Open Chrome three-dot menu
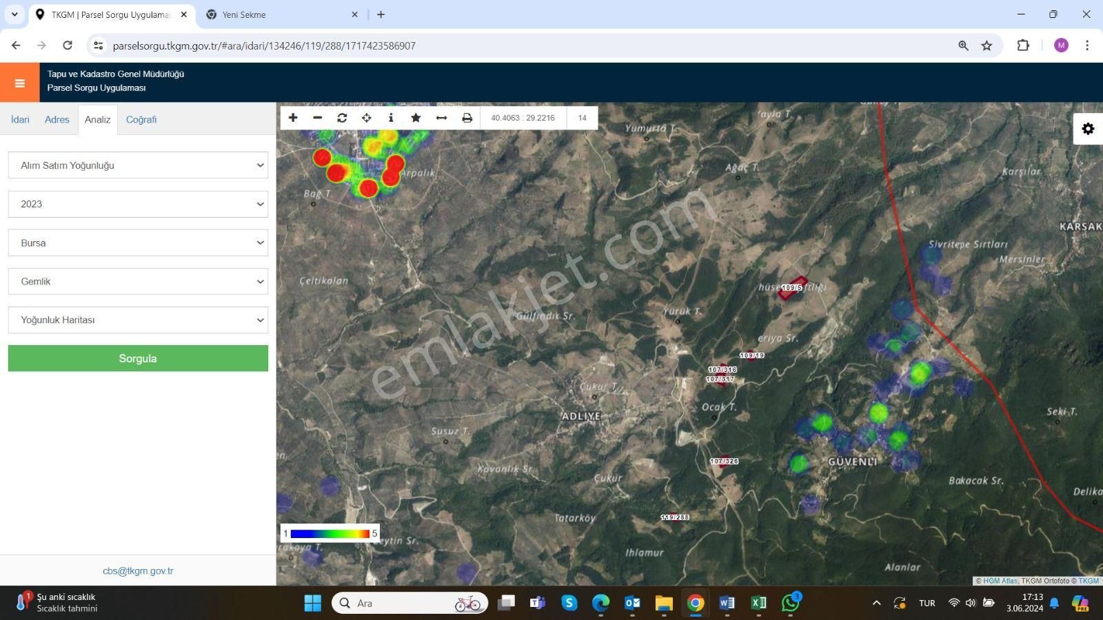Screen dimensions: 1103x620 point(1087,45)
